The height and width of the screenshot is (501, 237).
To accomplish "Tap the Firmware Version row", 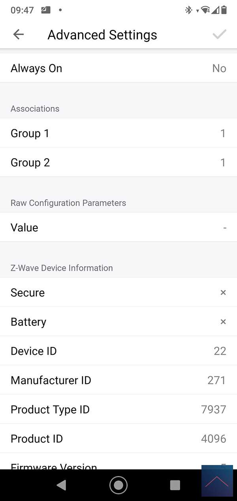I will click(99, 465).
